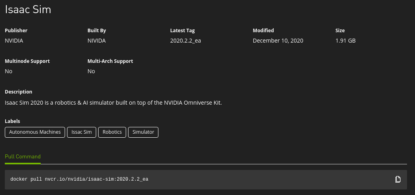This screenshot has width=415, height=195.
Task: Click the December 10, 2020 modified date
Action: (x=278, y=41)
